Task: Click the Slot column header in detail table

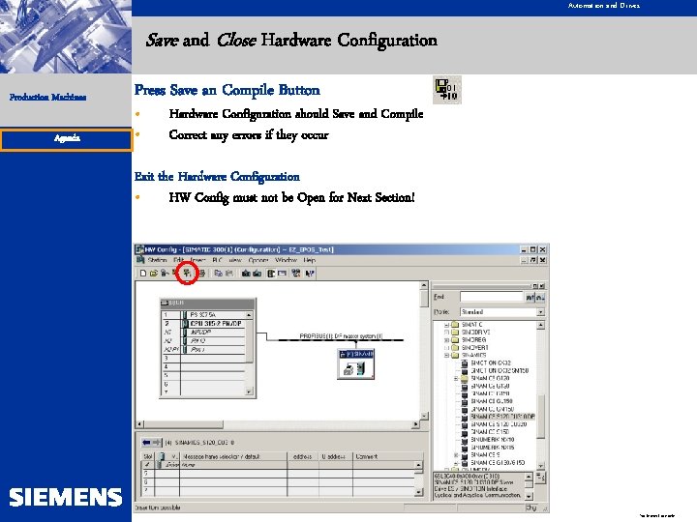Action: tap(148, 456)
